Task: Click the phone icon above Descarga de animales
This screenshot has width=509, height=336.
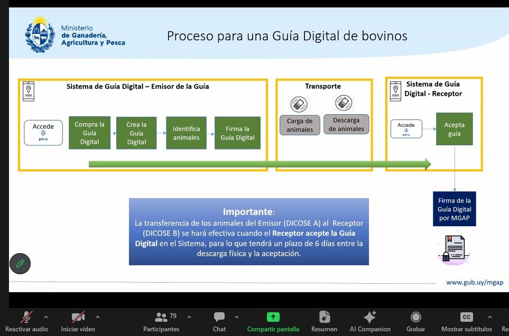Action: coord(344,103)
